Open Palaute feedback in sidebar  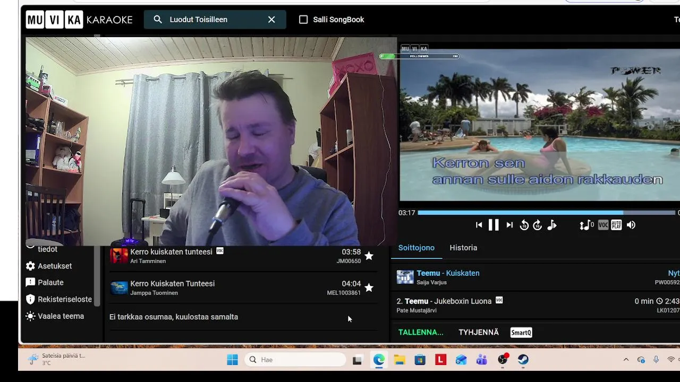click(45, 283)
